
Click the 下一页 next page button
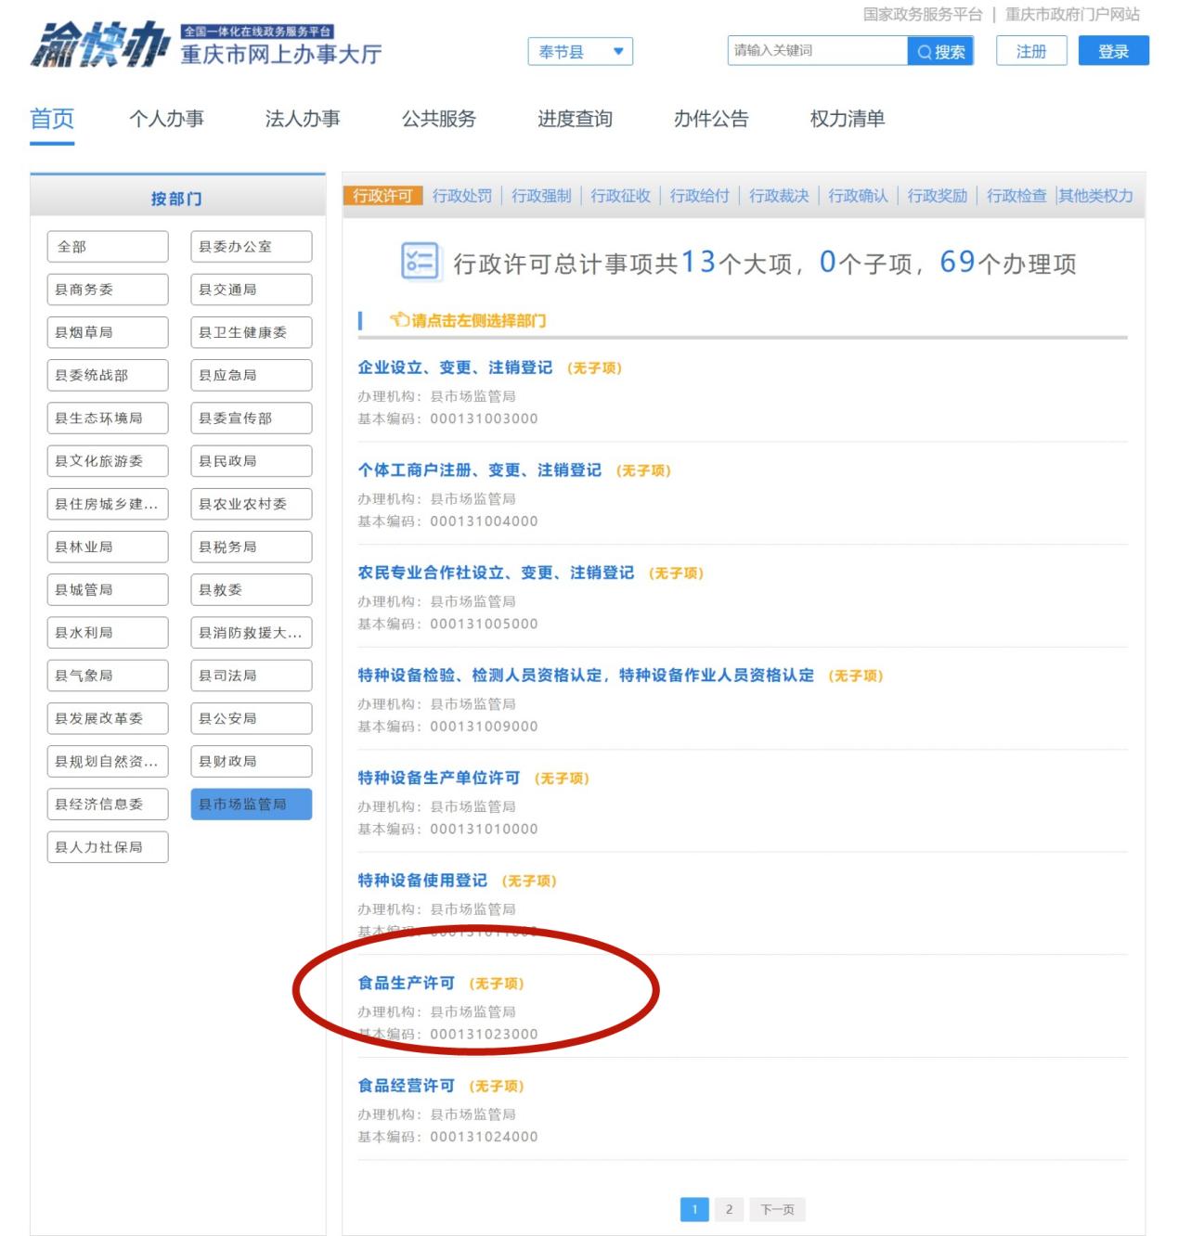[x=777, y=1209]
